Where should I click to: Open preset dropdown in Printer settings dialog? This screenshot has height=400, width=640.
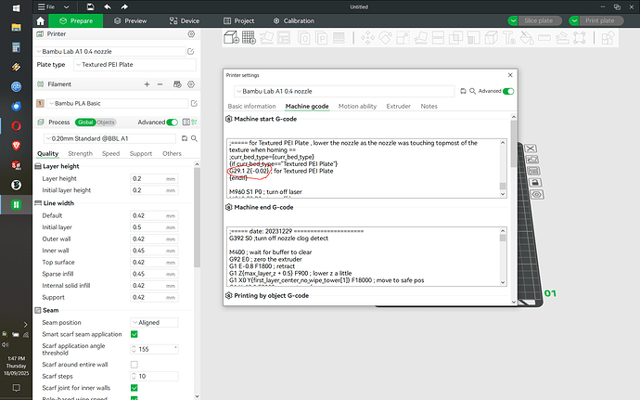(344, 91)
